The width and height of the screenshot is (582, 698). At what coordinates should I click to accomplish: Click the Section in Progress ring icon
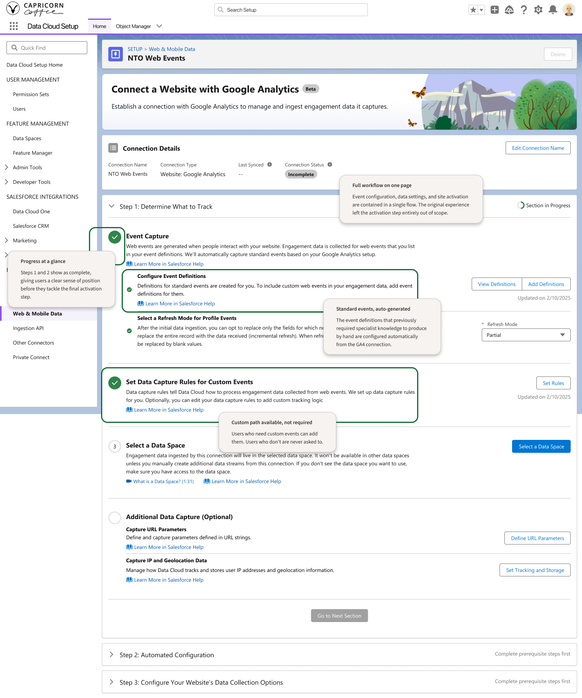[x=521, y=205]
